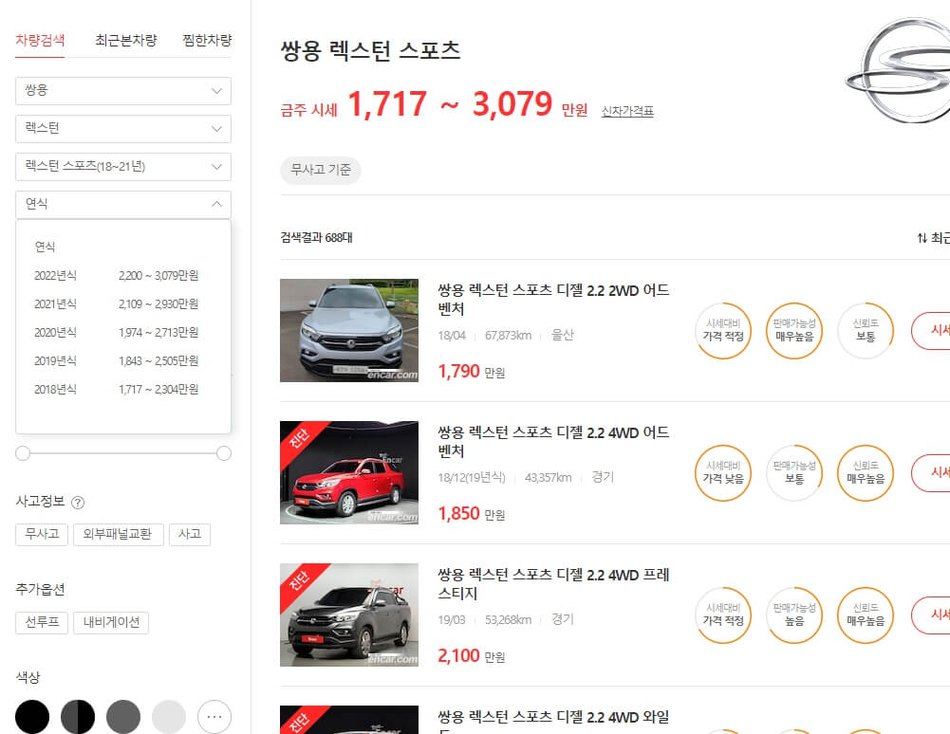
Task: Switch to the 최근본차량 tab
Action: (x=126, y=41)
